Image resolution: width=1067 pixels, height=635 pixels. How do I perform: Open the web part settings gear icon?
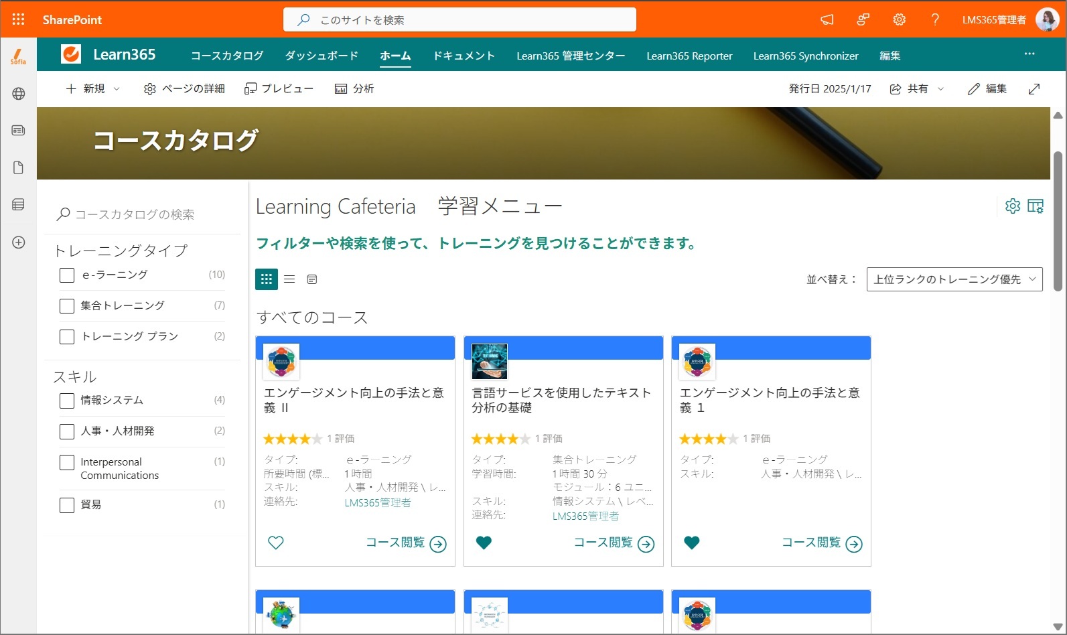[x=1013, y=206]
